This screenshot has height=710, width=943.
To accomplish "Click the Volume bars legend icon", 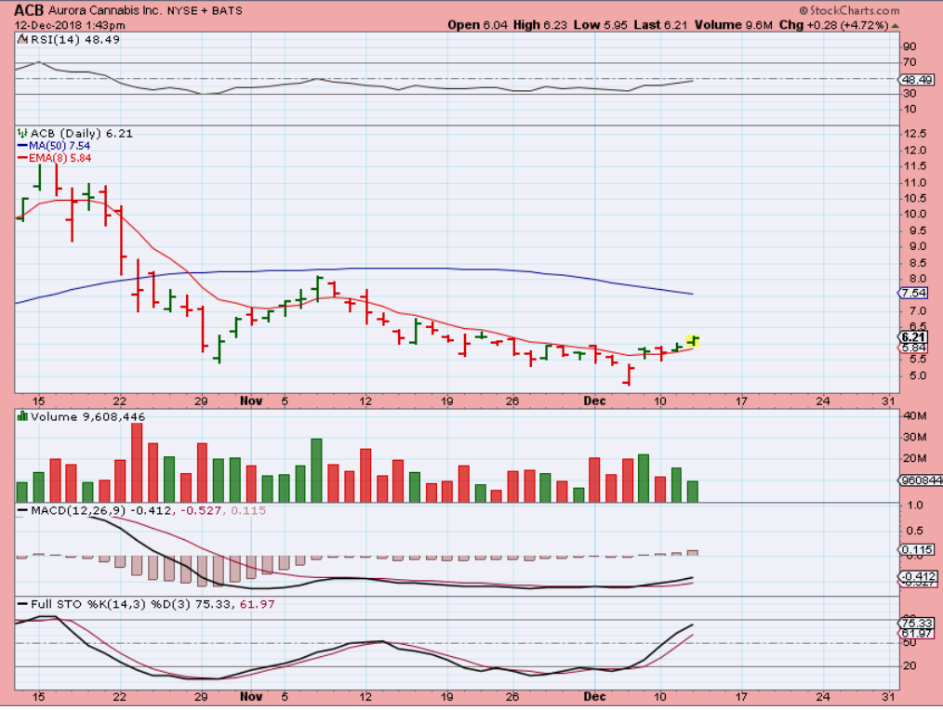I will pos(22,416).
